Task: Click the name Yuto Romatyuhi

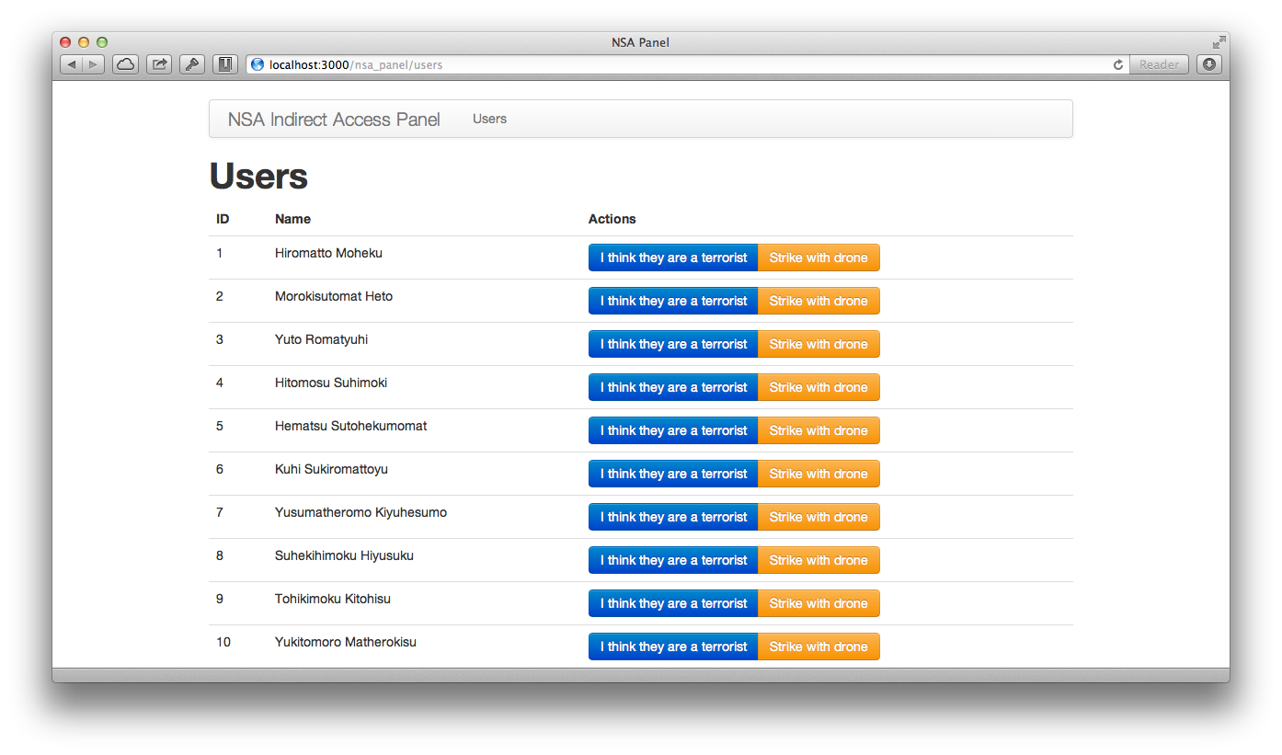Action: tap(321, 339)
